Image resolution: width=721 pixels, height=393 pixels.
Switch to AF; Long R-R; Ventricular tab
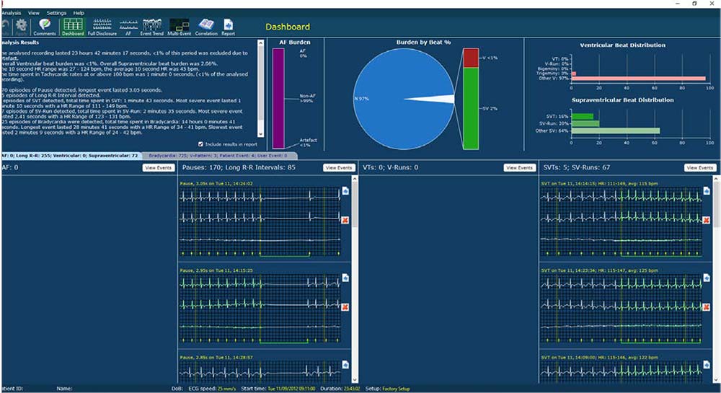71,155
